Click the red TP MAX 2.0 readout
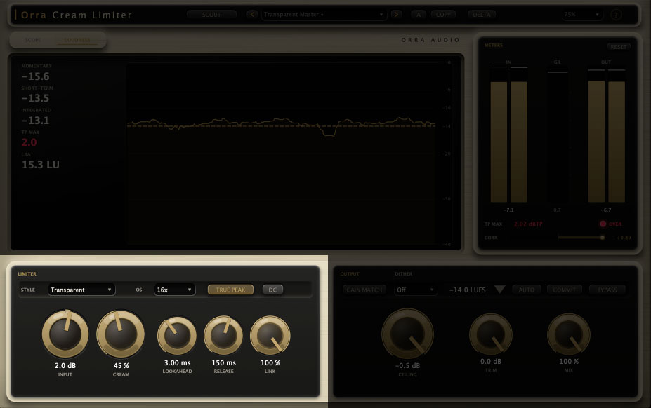The image size is (651, 408). (29, 142)
